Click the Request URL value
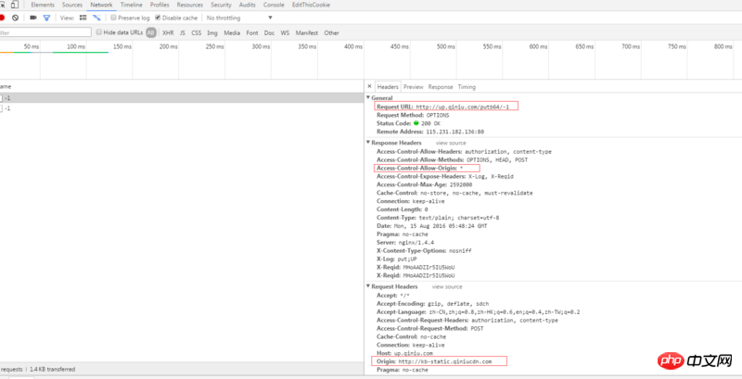 pyautogui.click(x=462, y=107)
